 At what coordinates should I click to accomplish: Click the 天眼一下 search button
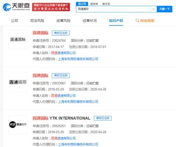[x=165, y=9]
